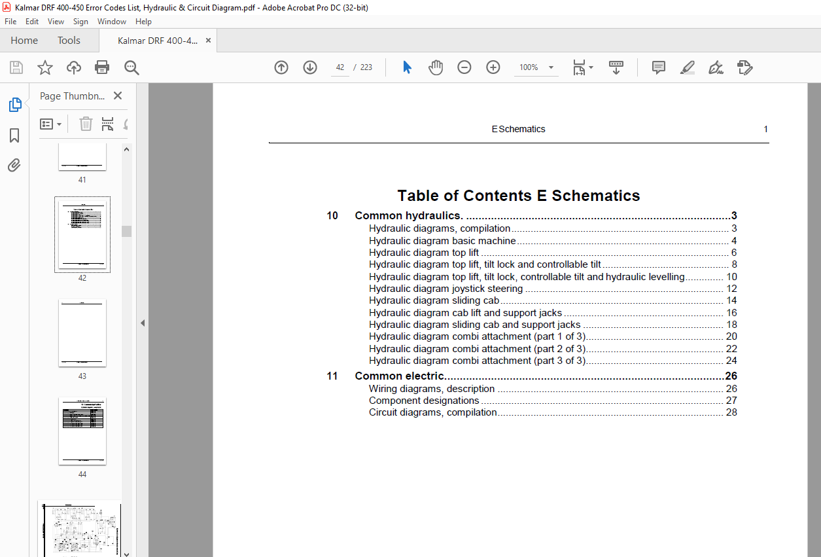Open thumbnail options dropdown menu
This screenshot has width=821, height=557.
[x=51, y=124]
